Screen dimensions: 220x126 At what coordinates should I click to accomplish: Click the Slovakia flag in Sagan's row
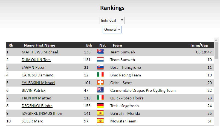click(x=100, y=67)
